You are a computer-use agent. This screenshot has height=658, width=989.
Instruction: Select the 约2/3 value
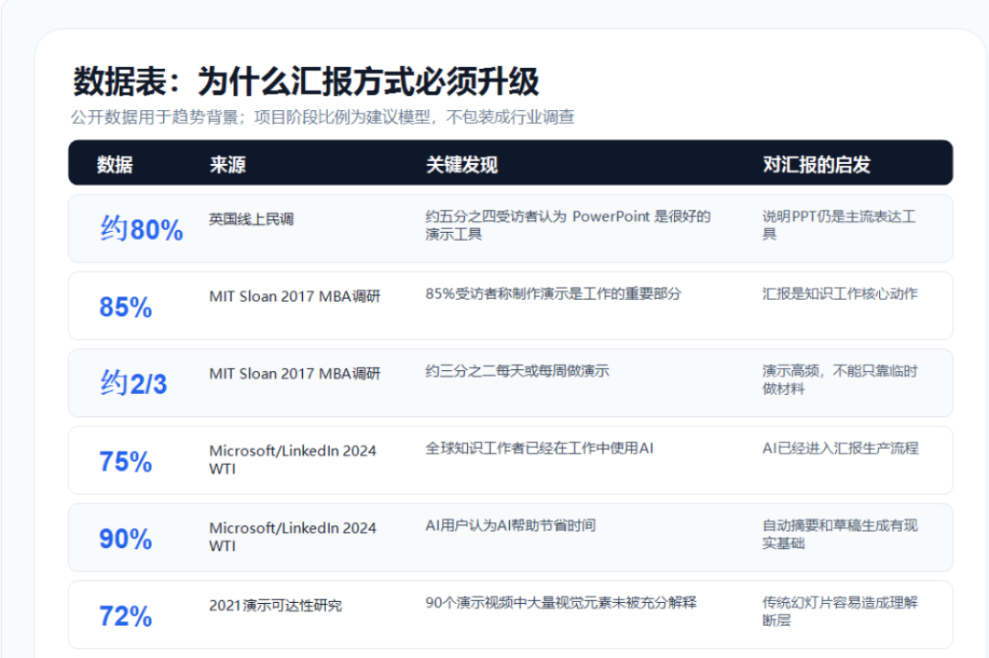[x=134, y=383]
